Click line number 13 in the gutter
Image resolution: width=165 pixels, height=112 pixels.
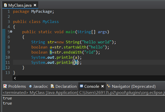[x=8, y=73]
